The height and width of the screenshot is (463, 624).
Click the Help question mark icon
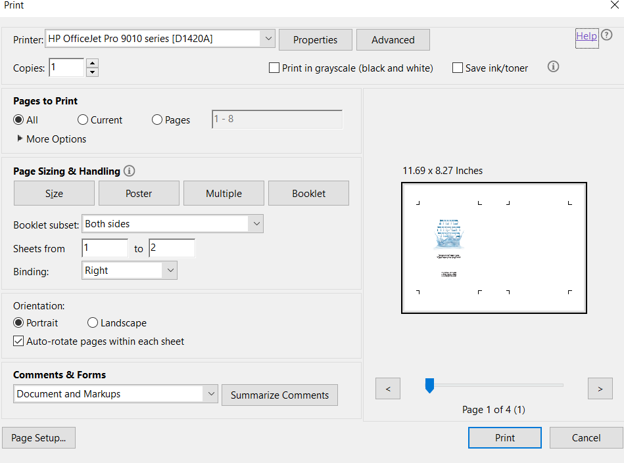tap(606, 35)
